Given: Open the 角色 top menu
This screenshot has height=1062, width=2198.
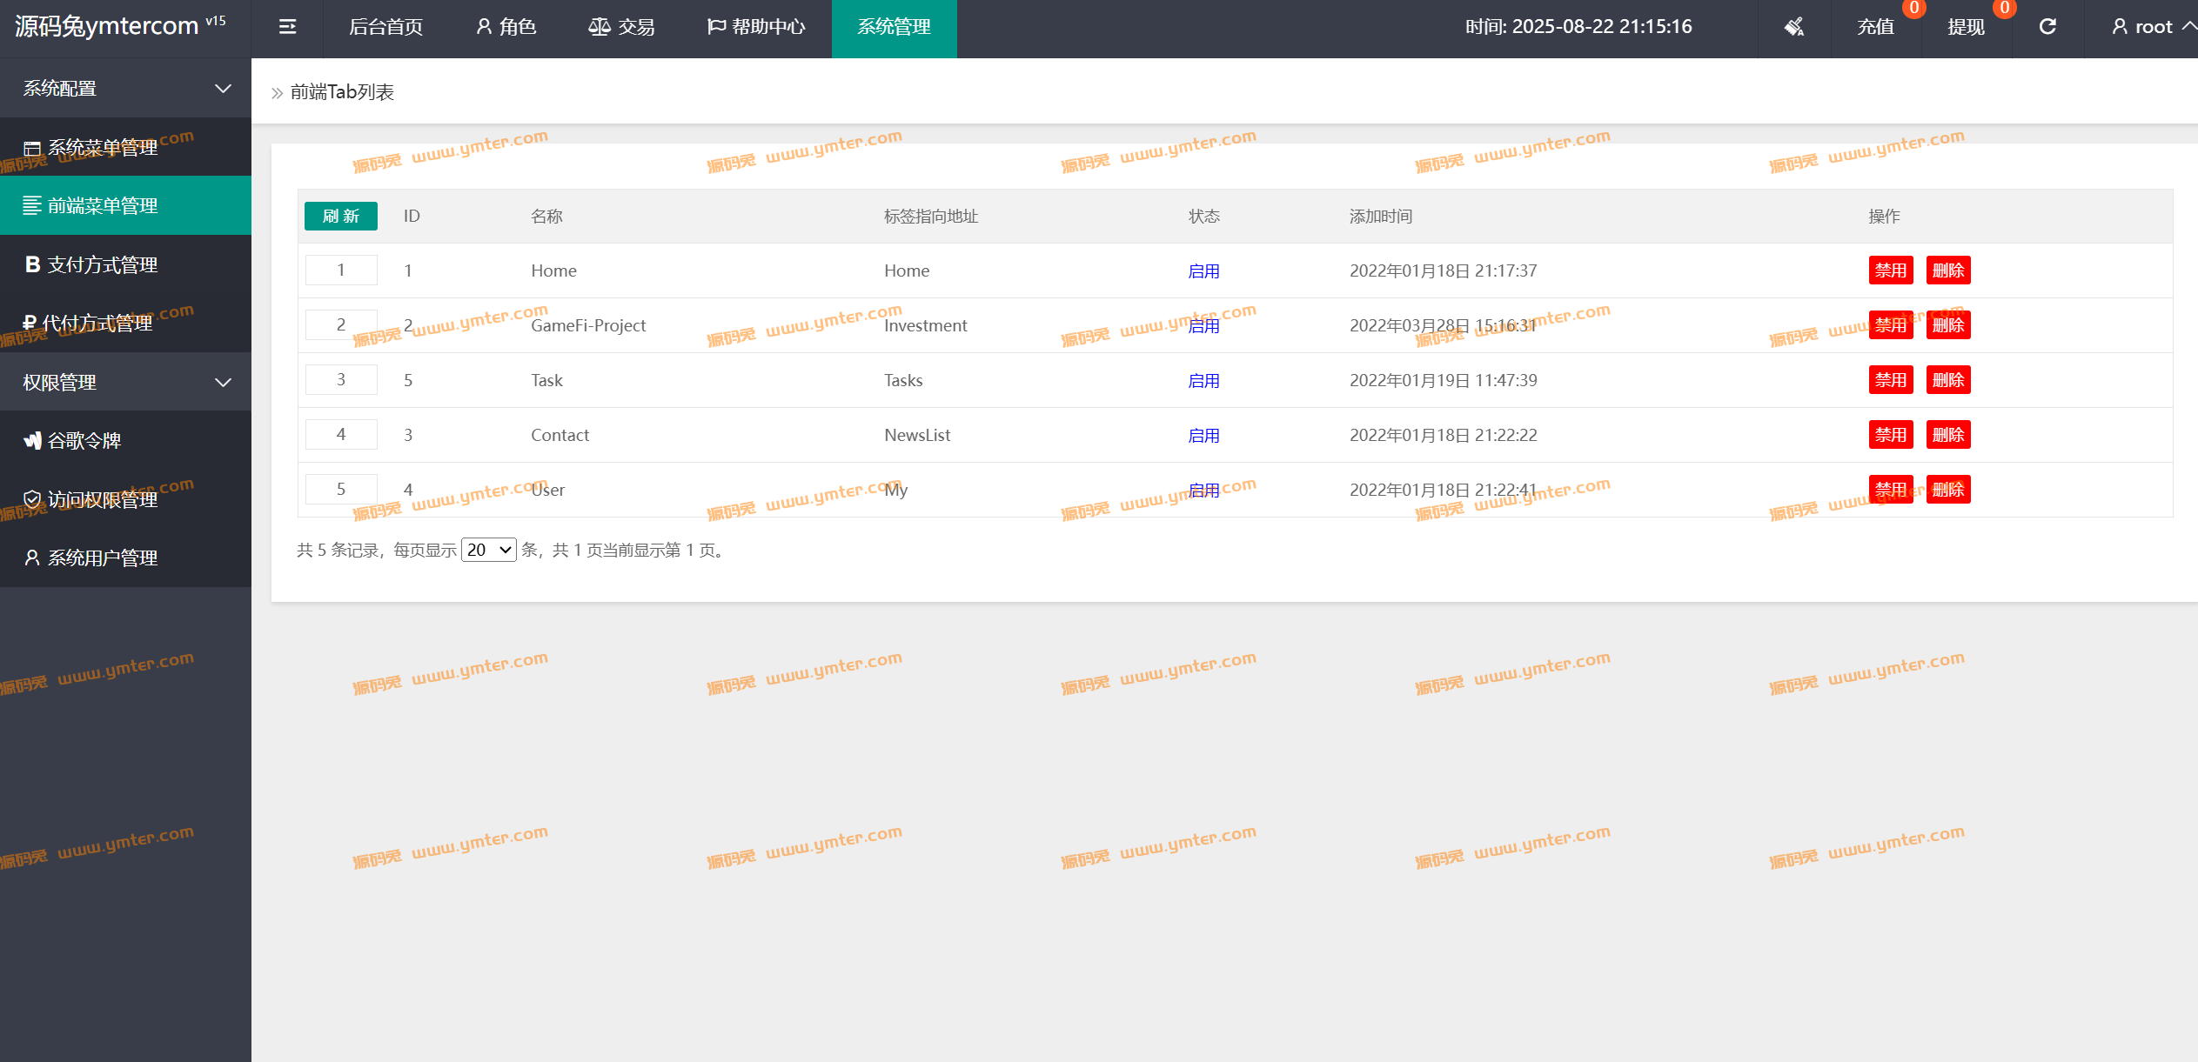Looking at the screenshot, I should tap(506, 27).
